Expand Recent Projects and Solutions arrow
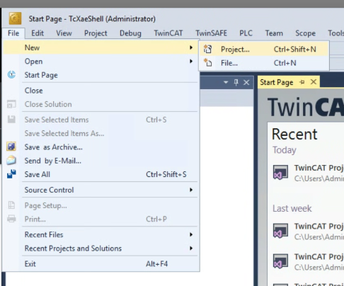 [191, 248]
